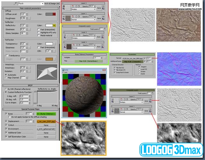
Task: Click the Map #128 (Composite) Additional Bump button
Action: (x=133, y=62)
